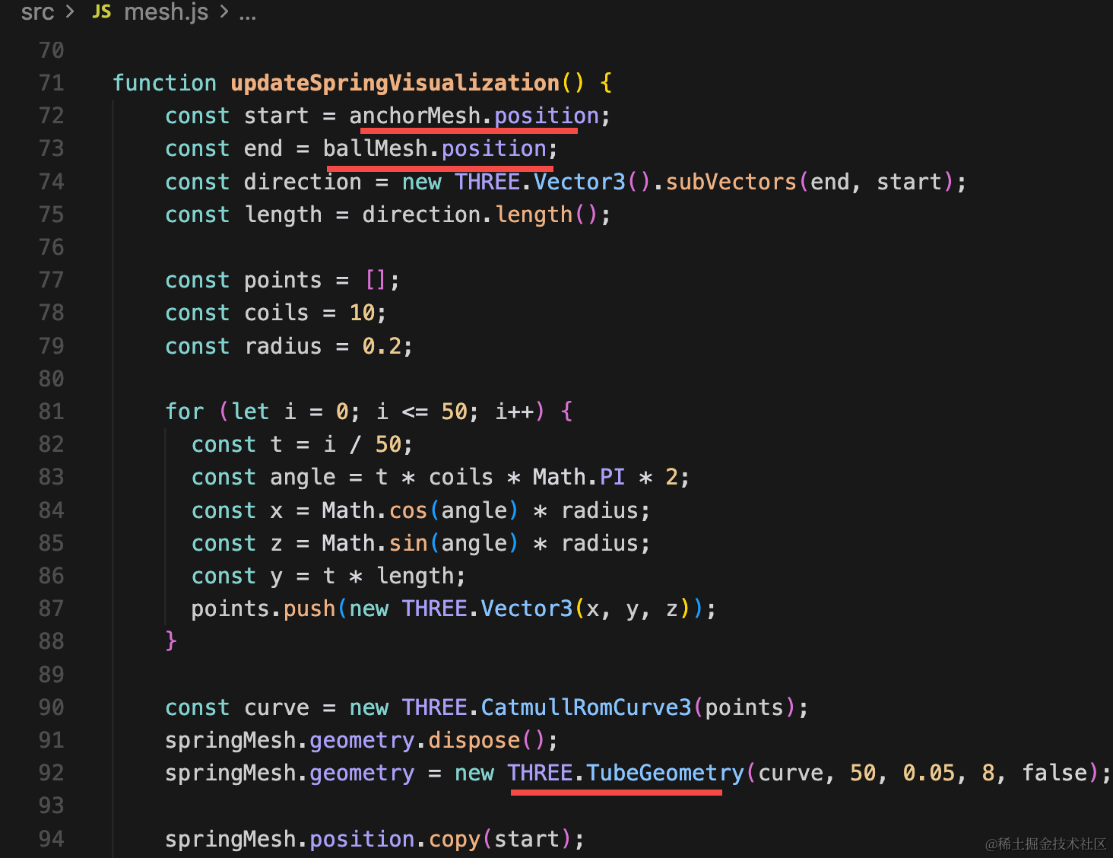
Task: Click line number 92 in gutter
Action: click(51, 773)
